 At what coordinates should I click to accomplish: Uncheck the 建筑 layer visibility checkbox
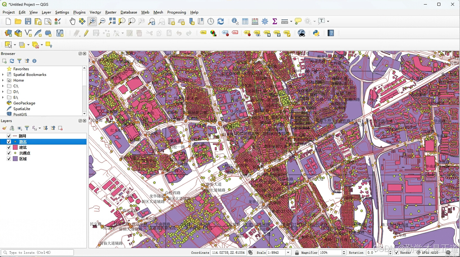coord(9,147)
